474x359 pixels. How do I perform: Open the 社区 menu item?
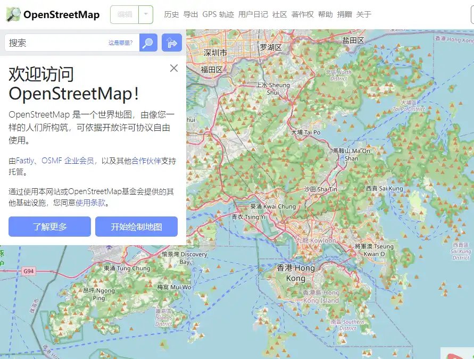click(x=280, y=14)
